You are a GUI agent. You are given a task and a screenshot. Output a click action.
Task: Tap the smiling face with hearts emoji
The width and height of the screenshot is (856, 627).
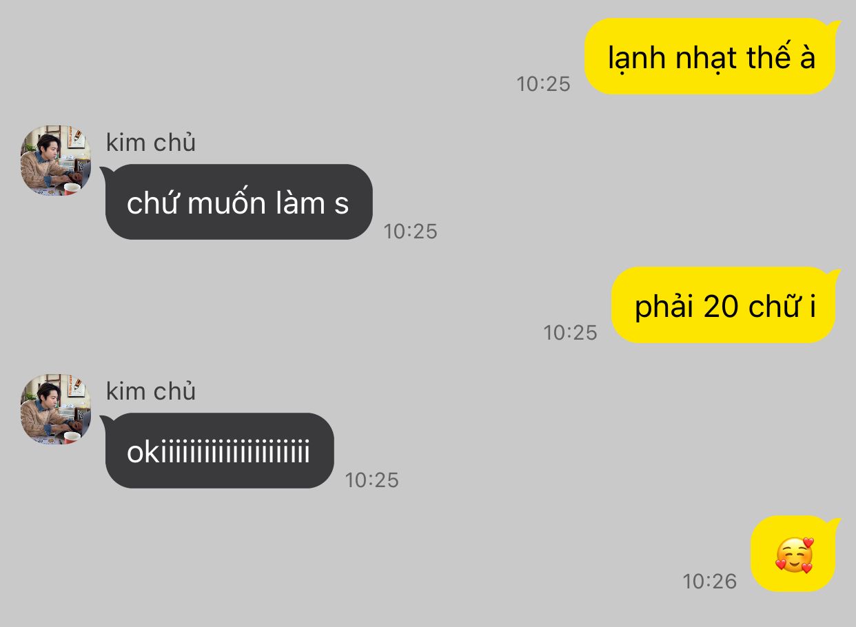click(794, 555)
